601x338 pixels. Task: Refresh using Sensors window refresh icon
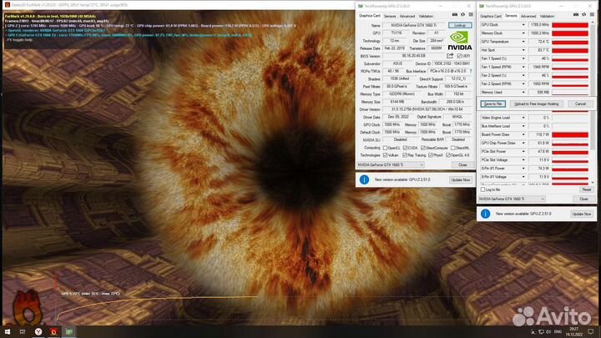583,14
